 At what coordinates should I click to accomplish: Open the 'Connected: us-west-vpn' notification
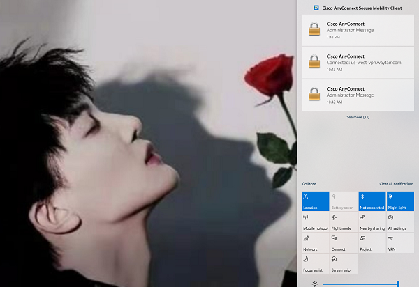click(x=358, y=62)
